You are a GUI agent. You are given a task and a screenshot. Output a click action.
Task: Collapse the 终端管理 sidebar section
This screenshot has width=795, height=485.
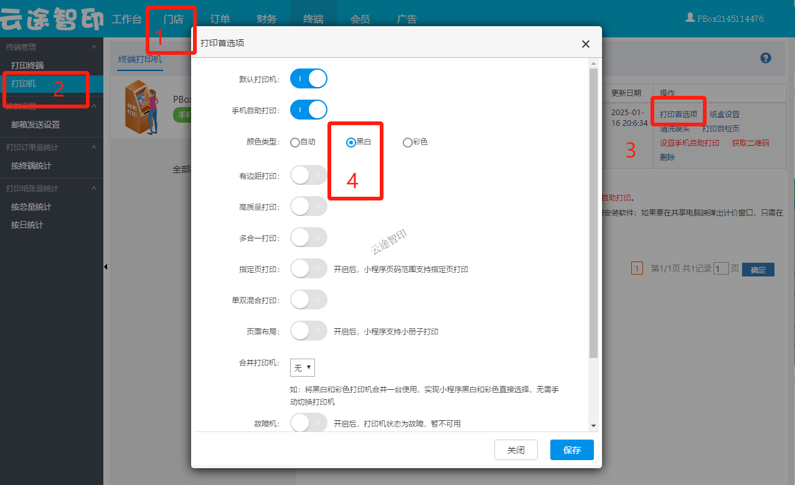(94, 47)
